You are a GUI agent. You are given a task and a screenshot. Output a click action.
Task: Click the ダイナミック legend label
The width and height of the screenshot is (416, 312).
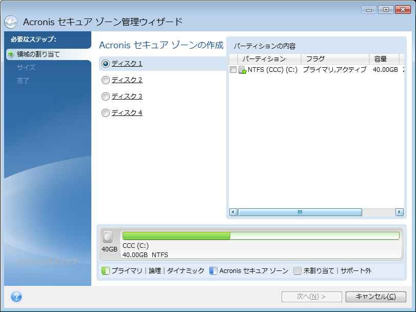[186, 270]
